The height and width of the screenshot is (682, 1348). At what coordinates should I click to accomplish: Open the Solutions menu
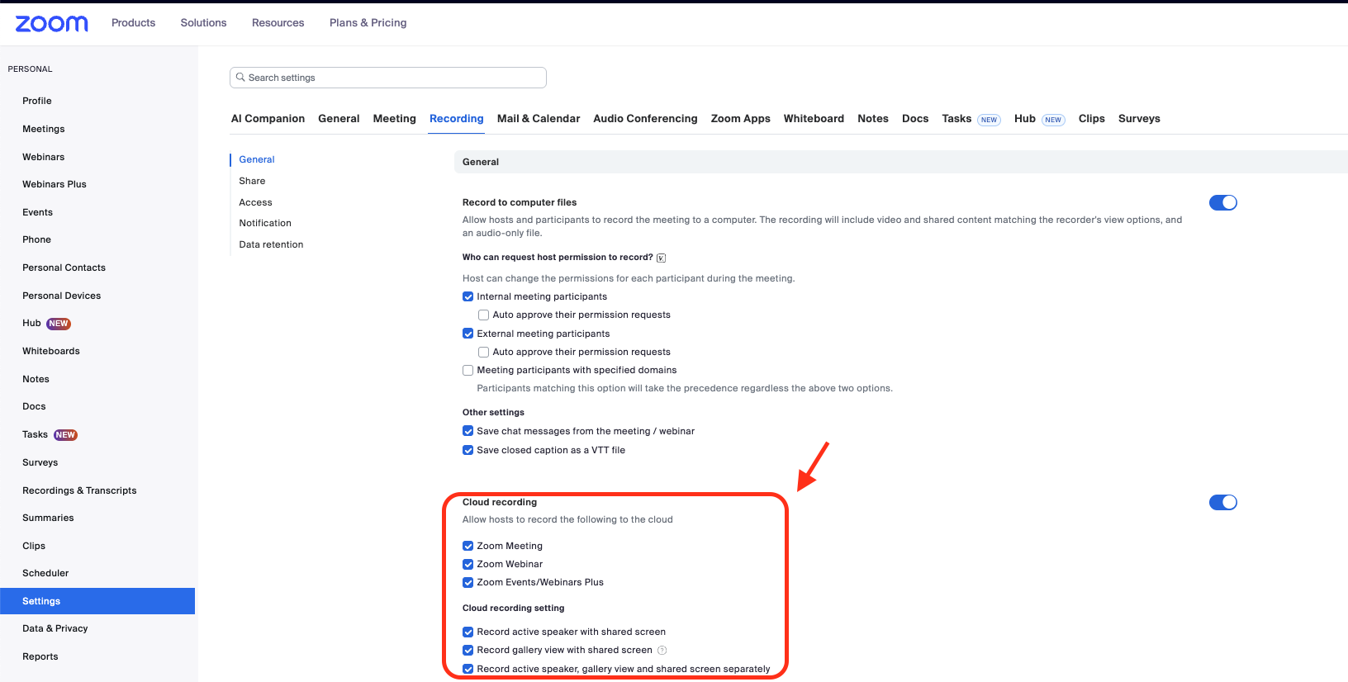(x=203, y=23)
